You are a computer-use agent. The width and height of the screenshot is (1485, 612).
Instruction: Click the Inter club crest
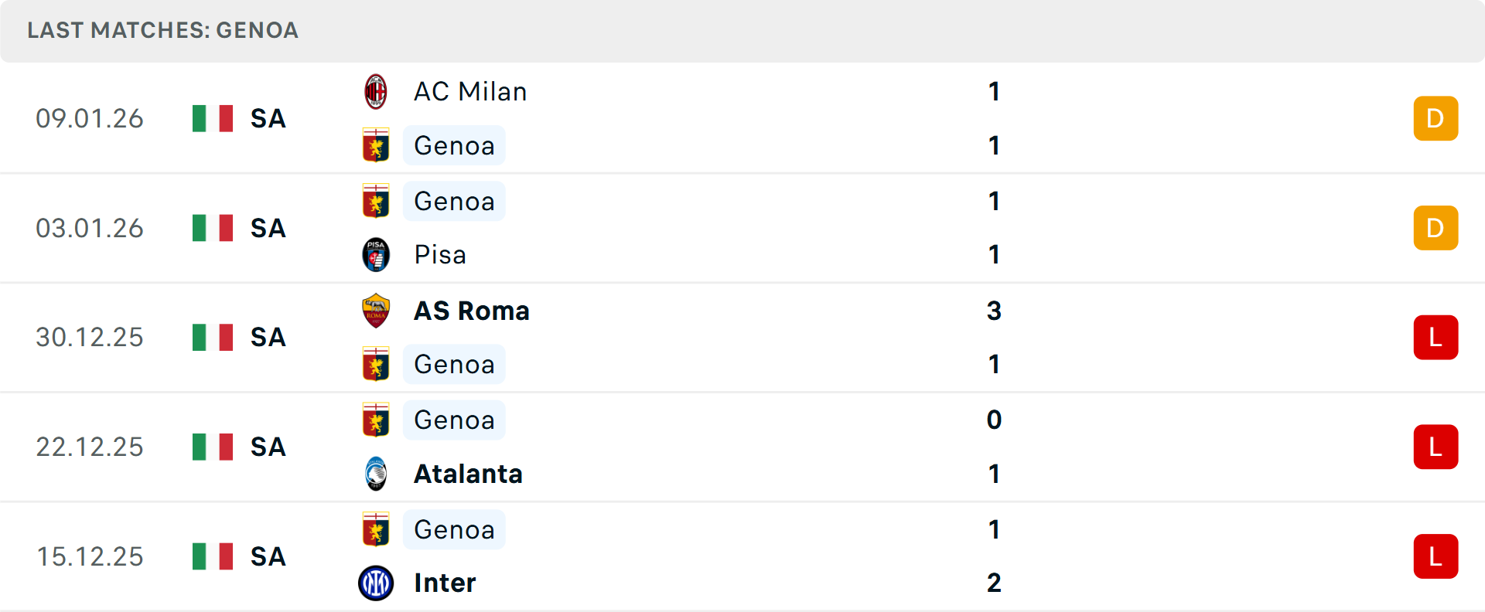point(376,583)
